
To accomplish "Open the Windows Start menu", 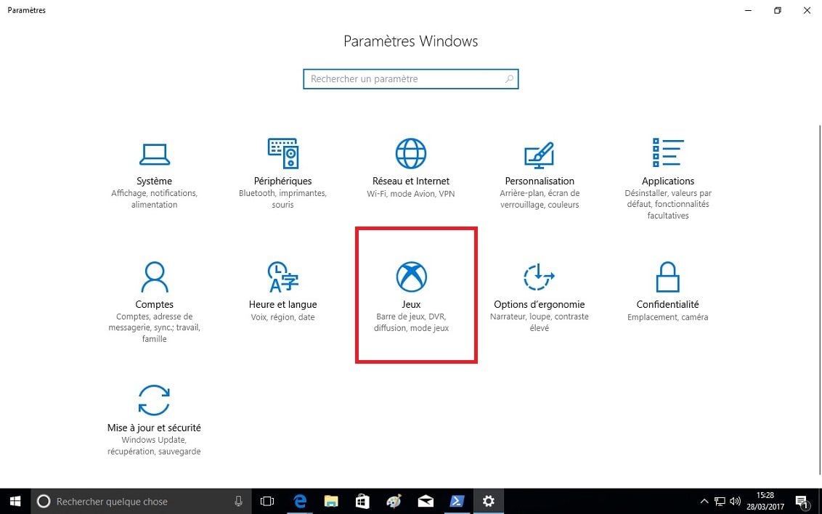I will click(15, 501).
